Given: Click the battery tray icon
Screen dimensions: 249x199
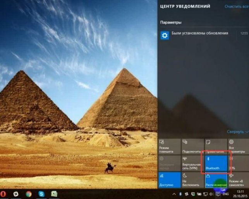Looking at the screenshot, I should tap(199, 194).
